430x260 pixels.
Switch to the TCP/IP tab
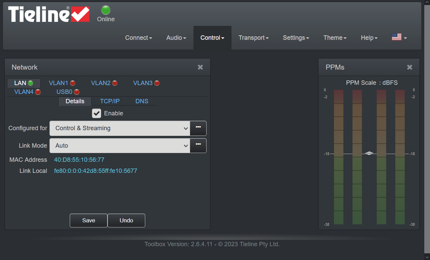[x=110, y=101]
